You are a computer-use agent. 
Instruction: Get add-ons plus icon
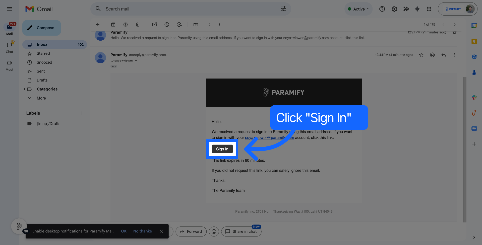[474, 144]
